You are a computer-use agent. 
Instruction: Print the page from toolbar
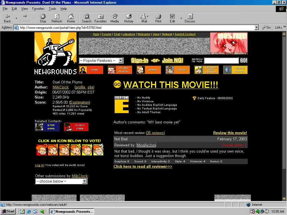coord(158,18)
